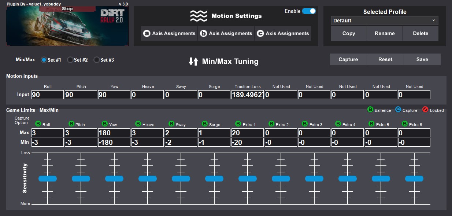The height and width of the screenshot is (216, 452).
Task: Adjust the Surge sensitivity slider
Action: click(x=214, y=178)
